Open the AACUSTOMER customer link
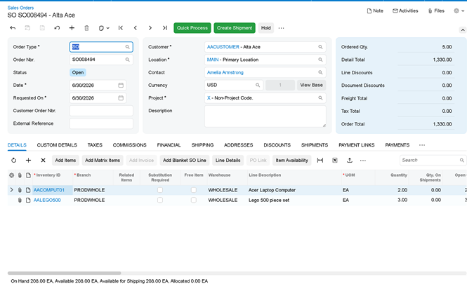Image resolution: width=467 pixels, height=284 pixels. [223, 47]
